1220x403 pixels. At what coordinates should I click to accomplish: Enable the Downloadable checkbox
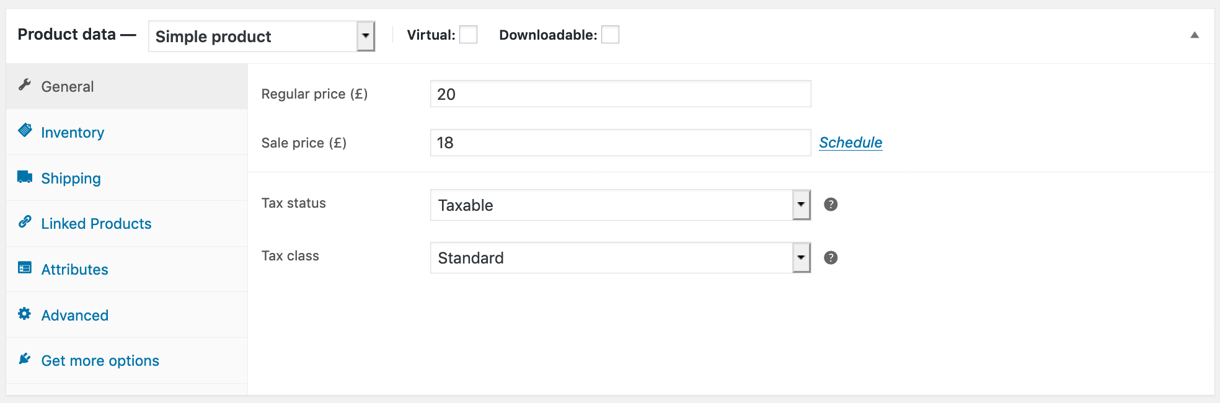point(610,35)
